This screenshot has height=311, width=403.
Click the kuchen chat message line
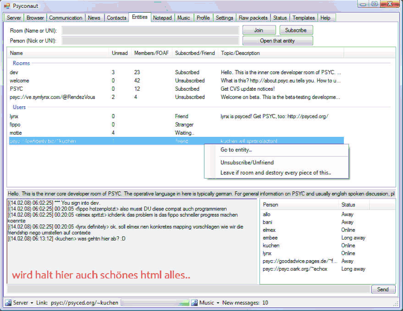[x=66, y=239]
